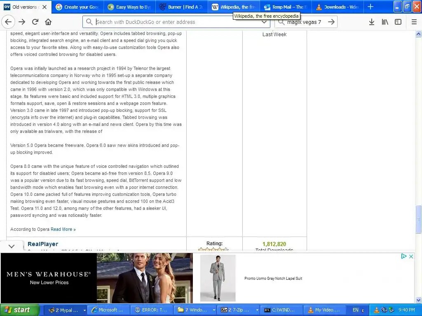Expand the Mypal taskbar group arrow
The width and height of the screenshot is (422, 316).
(x=84, y=310)
